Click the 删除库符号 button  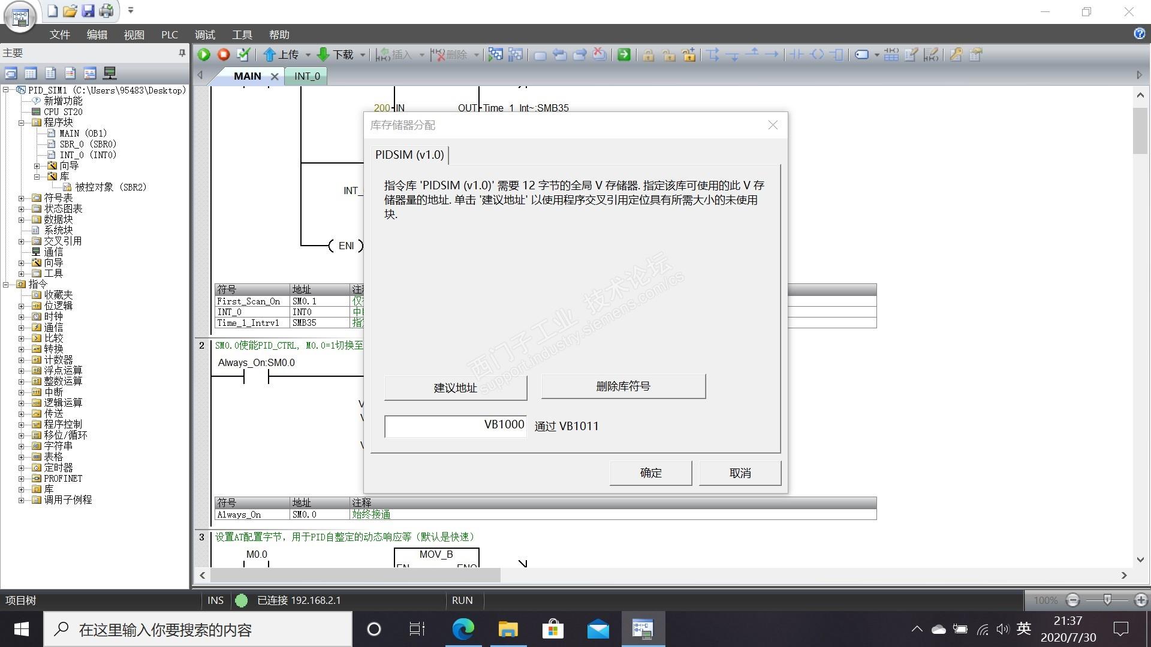coord(623,386)
